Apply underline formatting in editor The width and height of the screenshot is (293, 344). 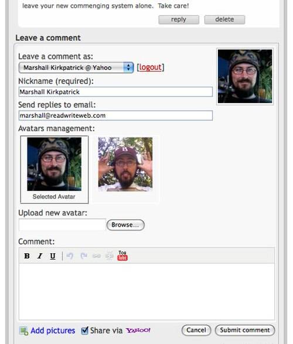click(x=53, y=256)
